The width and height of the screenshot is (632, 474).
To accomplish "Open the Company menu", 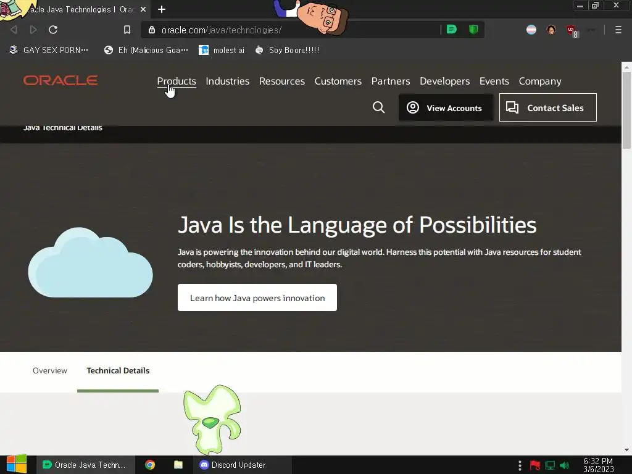I will point(539,81).
